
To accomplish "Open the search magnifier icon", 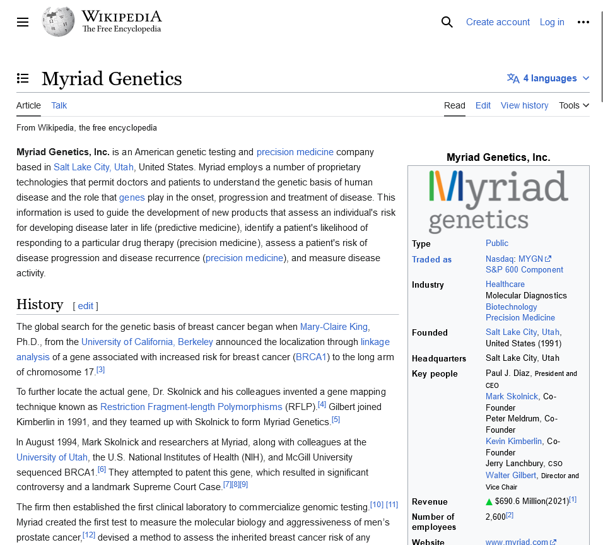I will [x=447, y=22].
